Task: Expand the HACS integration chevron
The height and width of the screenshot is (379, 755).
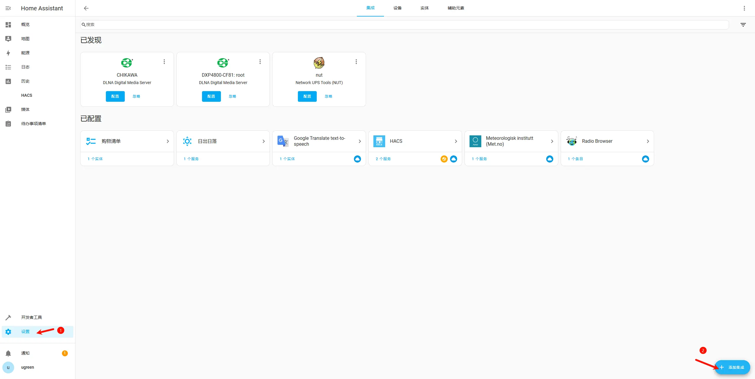Action: pos(456,141)
